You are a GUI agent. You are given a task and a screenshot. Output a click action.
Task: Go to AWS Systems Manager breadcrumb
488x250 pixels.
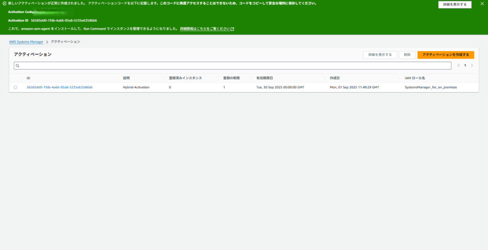26,42
